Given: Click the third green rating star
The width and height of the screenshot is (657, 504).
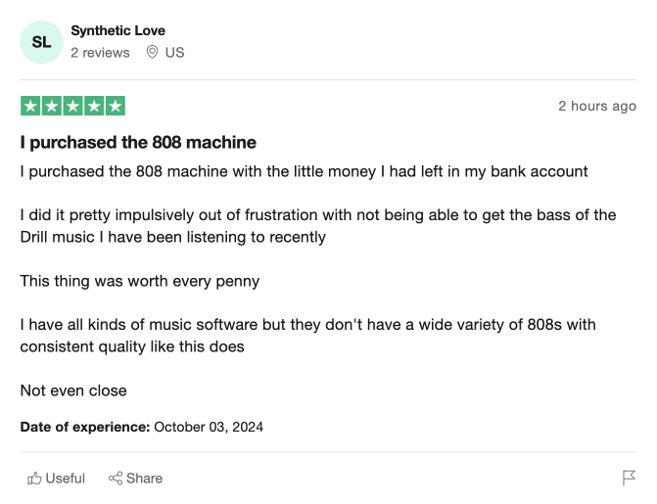Looking at the screenshot, I should (72, 106).
